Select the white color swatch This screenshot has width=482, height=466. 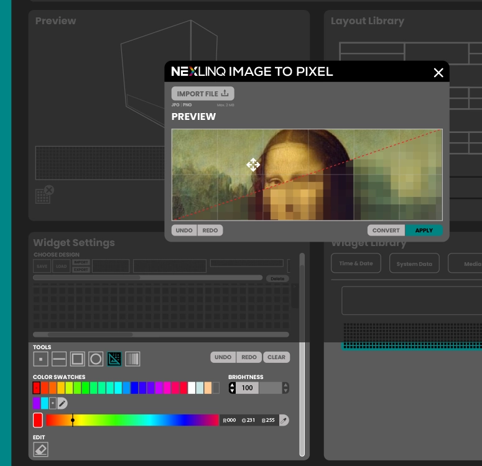pyautogui.click(x=192, y=388)
